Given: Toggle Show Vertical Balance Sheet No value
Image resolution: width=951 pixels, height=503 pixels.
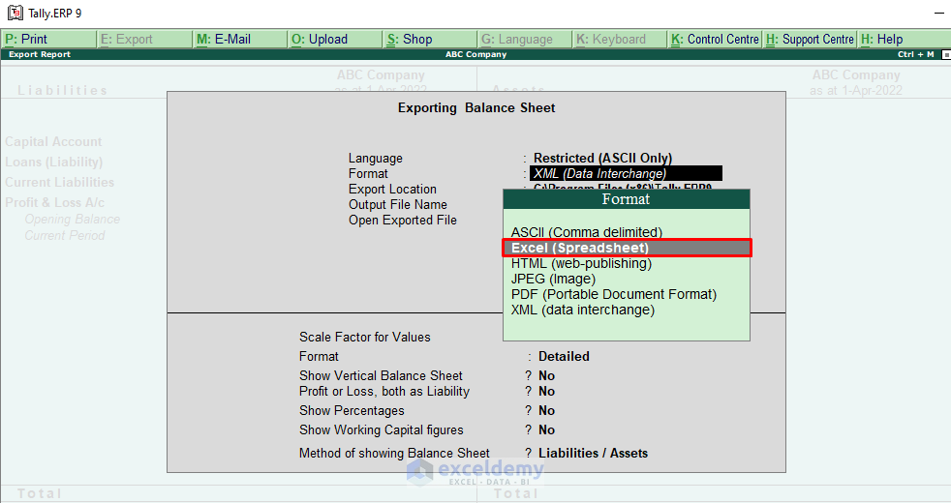Looking at the screenshot, I should 546,375.
